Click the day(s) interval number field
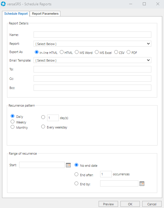Image resolution: width=164 pixels, height=208 pixels. [53, 118]
